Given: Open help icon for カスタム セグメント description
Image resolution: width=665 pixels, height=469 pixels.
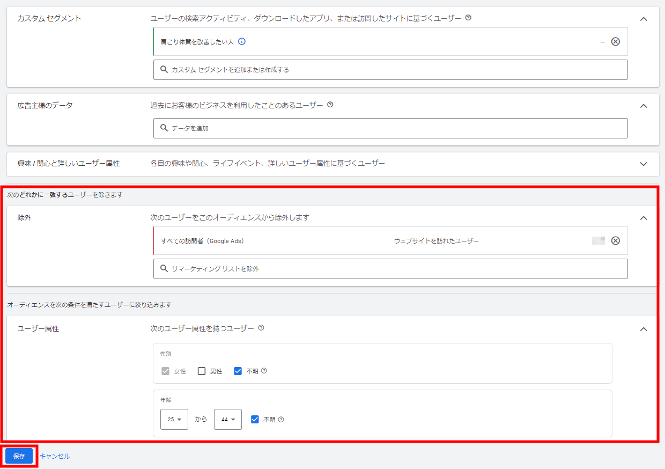Looking at the screenshot, I should 468,18.
